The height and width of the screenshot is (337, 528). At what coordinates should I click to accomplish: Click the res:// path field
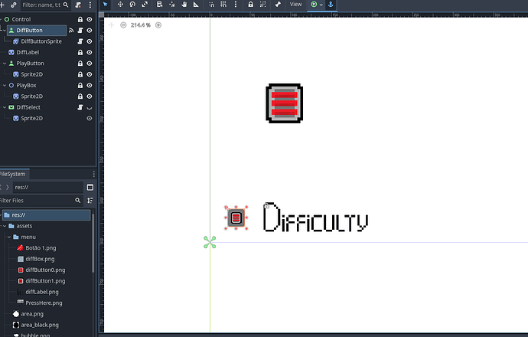tap(47, 187)
